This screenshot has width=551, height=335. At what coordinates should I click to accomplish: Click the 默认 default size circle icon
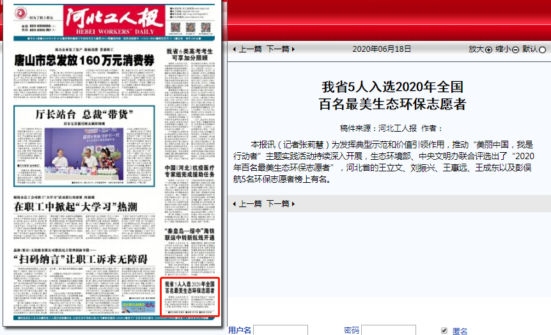[543, 50]
